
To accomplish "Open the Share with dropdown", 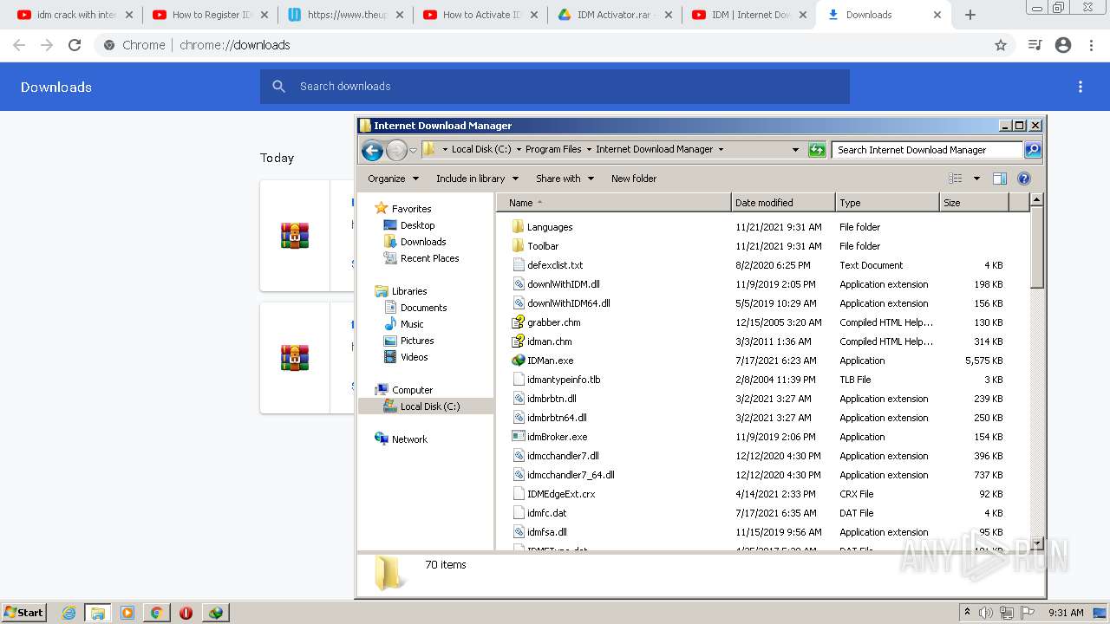I will [565, 179].
